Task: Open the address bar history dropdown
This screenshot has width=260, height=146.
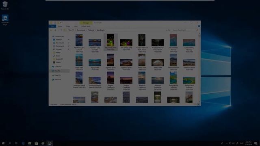Action: 167,30
